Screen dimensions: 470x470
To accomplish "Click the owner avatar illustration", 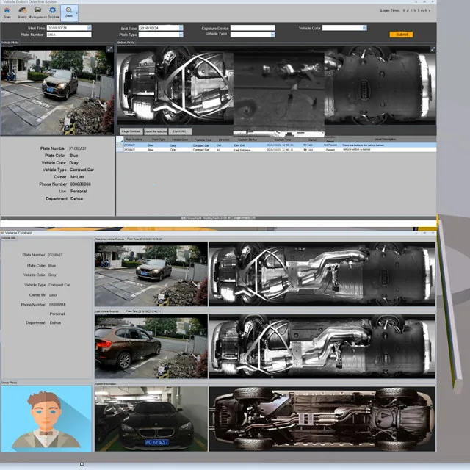I will click(46, 419).
